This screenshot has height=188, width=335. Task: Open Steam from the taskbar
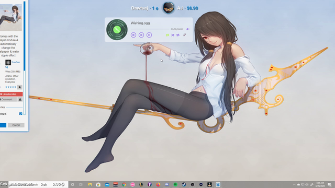(184, 184)
